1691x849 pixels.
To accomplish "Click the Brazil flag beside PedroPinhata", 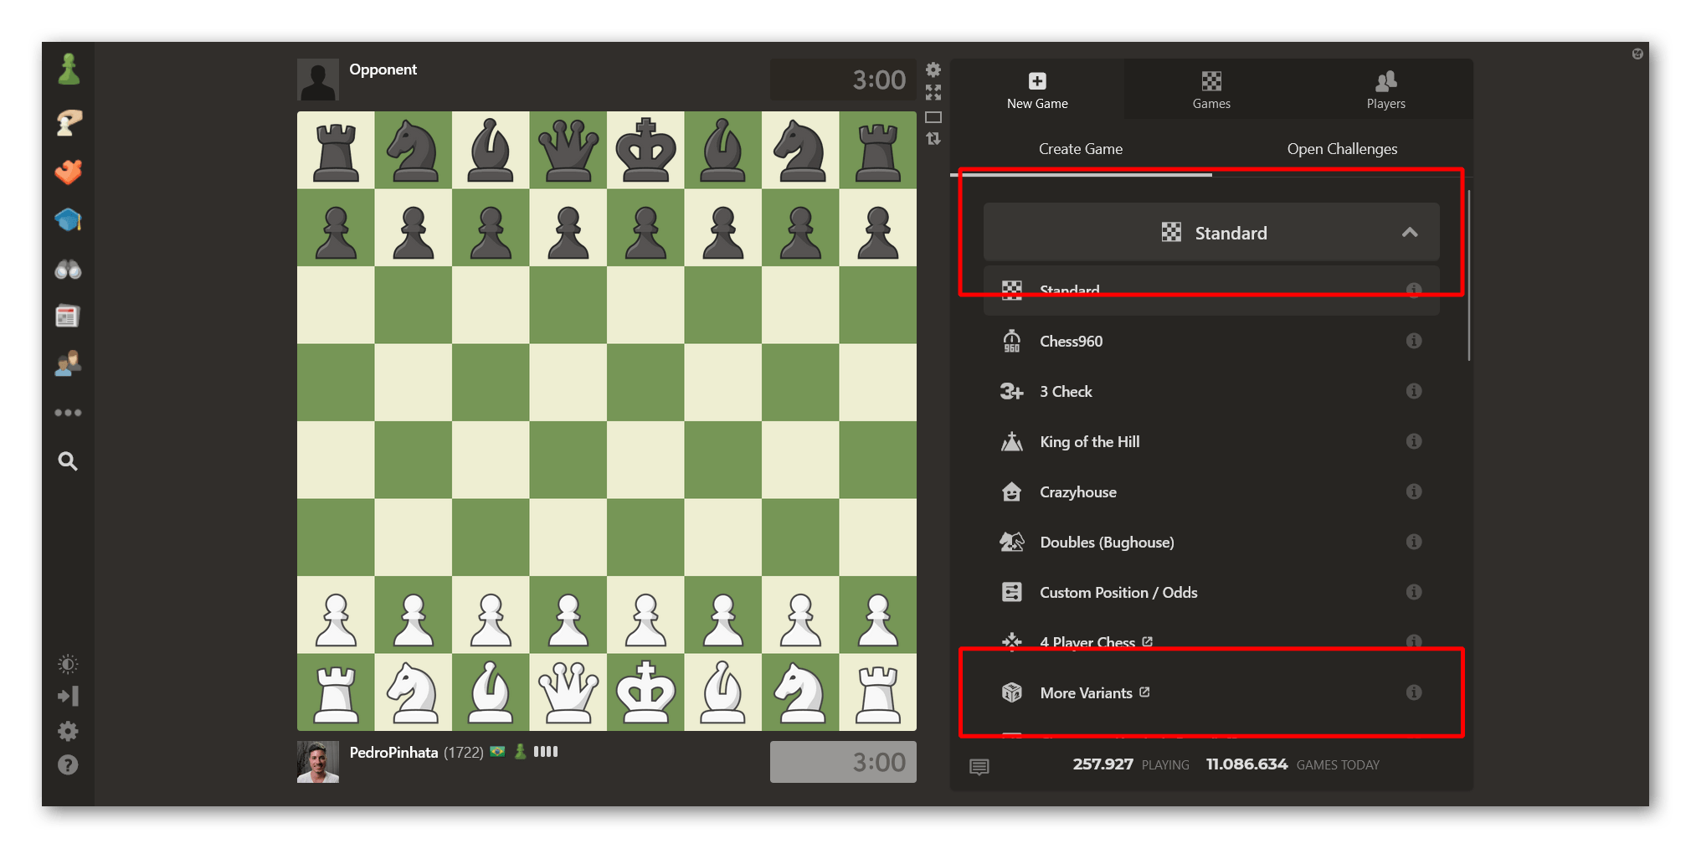I will [497, 752].
